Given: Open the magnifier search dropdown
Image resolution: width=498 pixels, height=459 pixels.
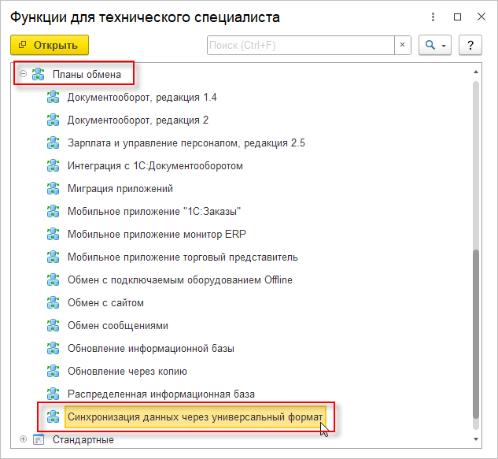Looking at the screenshot, I should click(433, 45).
